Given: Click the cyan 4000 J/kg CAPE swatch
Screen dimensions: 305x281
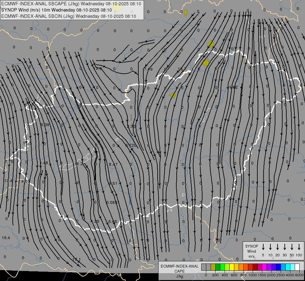Looking at the screenshot, I should coord(288,267).
